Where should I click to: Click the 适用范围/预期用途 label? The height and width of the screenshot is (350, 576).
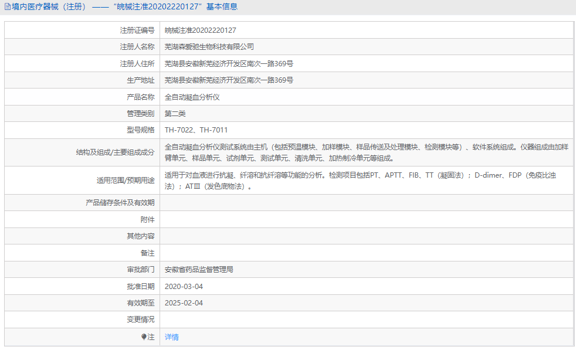(126, 181)
